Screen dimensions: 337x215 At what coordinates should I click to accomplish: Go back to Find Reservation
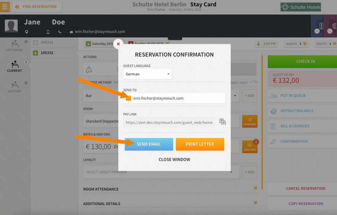pos(37,7)
